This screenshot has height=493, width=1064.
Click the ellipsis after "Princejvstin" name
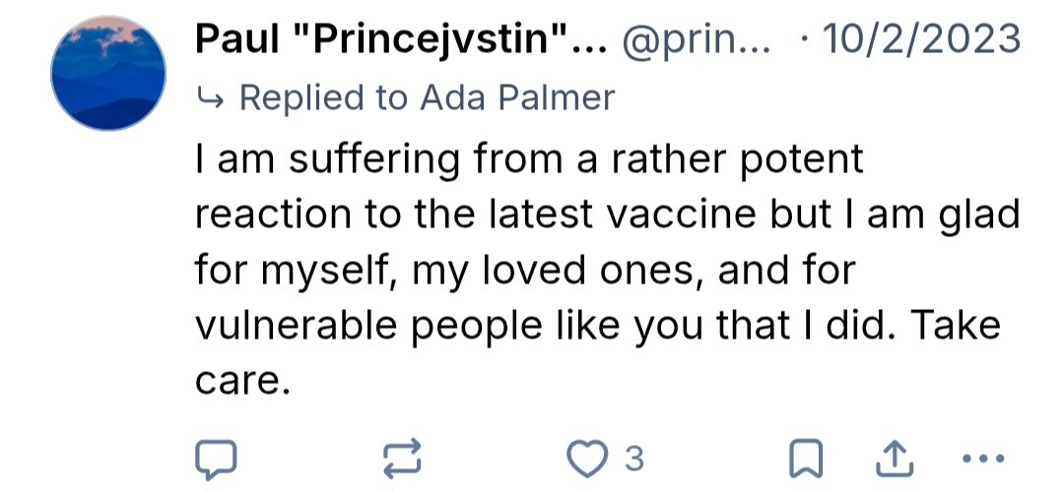[593, 40]
